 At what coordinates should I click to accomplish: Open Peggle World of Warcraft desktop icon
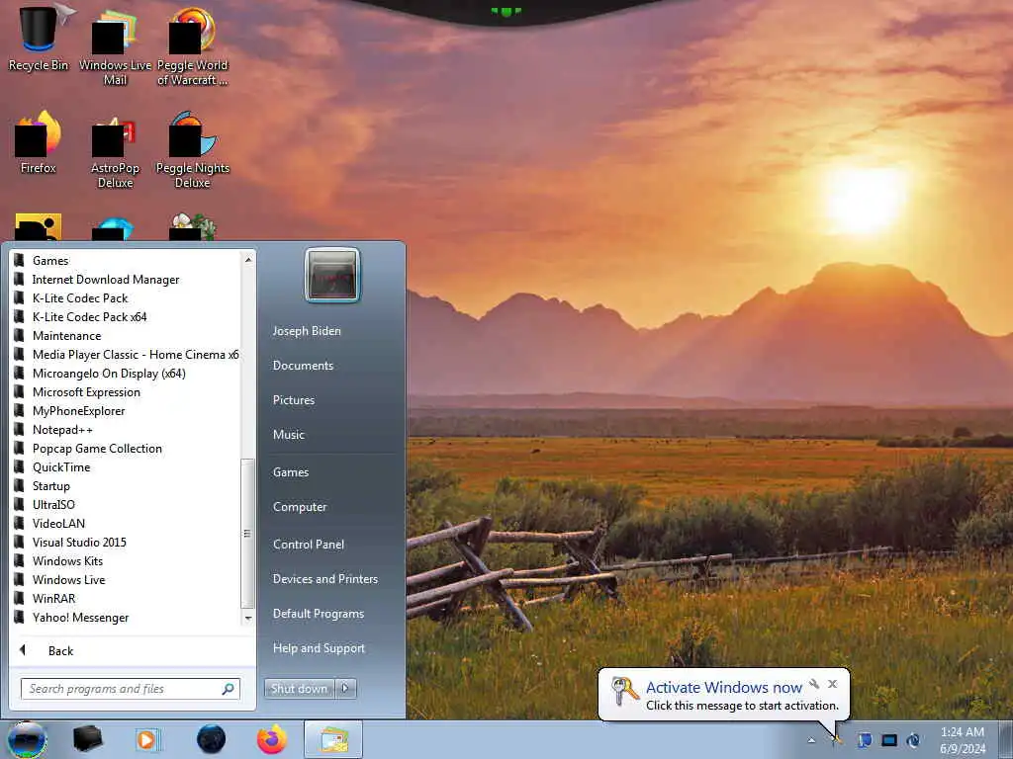click(x=192, y=45)
